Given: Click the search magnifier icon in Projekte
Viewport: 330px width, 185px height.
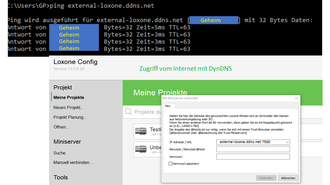Looking at the screenshot, I should click(128, 111).
